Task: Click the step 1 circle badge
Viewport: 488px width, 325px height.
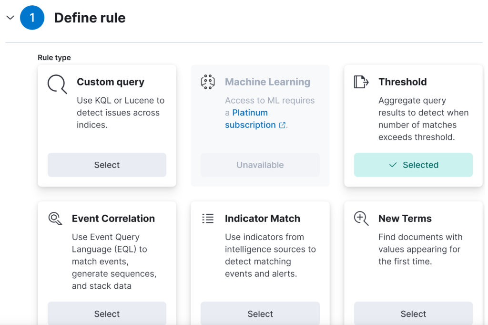Action: pos(32,18)
